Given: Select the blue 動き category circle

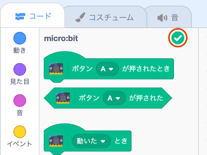Looking at the screenshot, I should click(x=20, y=38).
